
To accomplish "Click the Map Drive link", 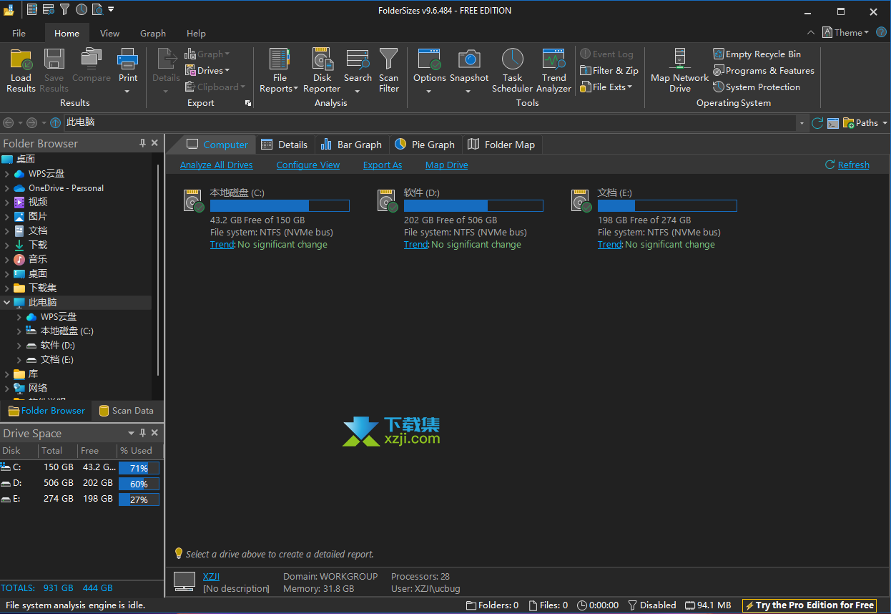I will (447, 165).
